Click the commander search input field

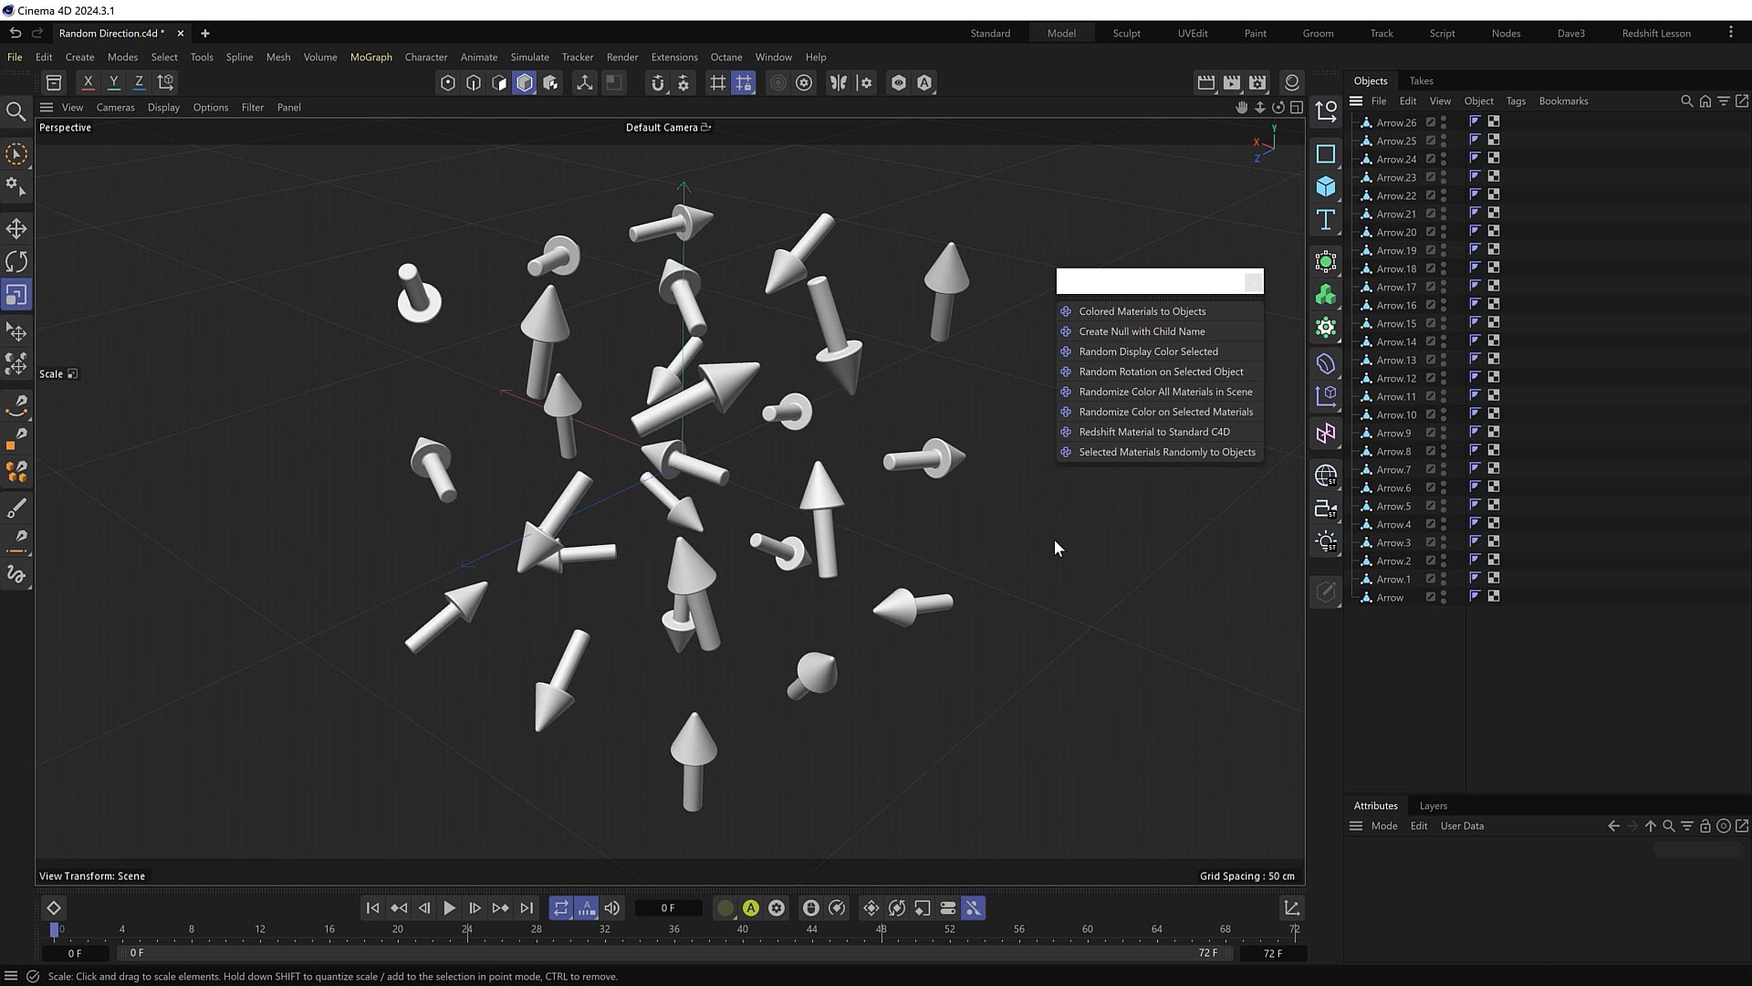(1148, 282)
